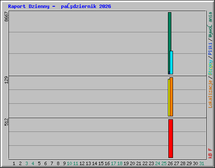Viewport: 215px width, 168px height.
Task: Click the cyan pages bar for day 26
Action: [171, 63]
